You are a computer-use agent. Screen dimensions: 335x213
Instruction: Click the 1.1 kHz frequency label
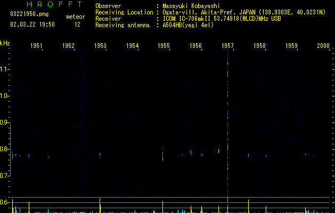[4, 69]
